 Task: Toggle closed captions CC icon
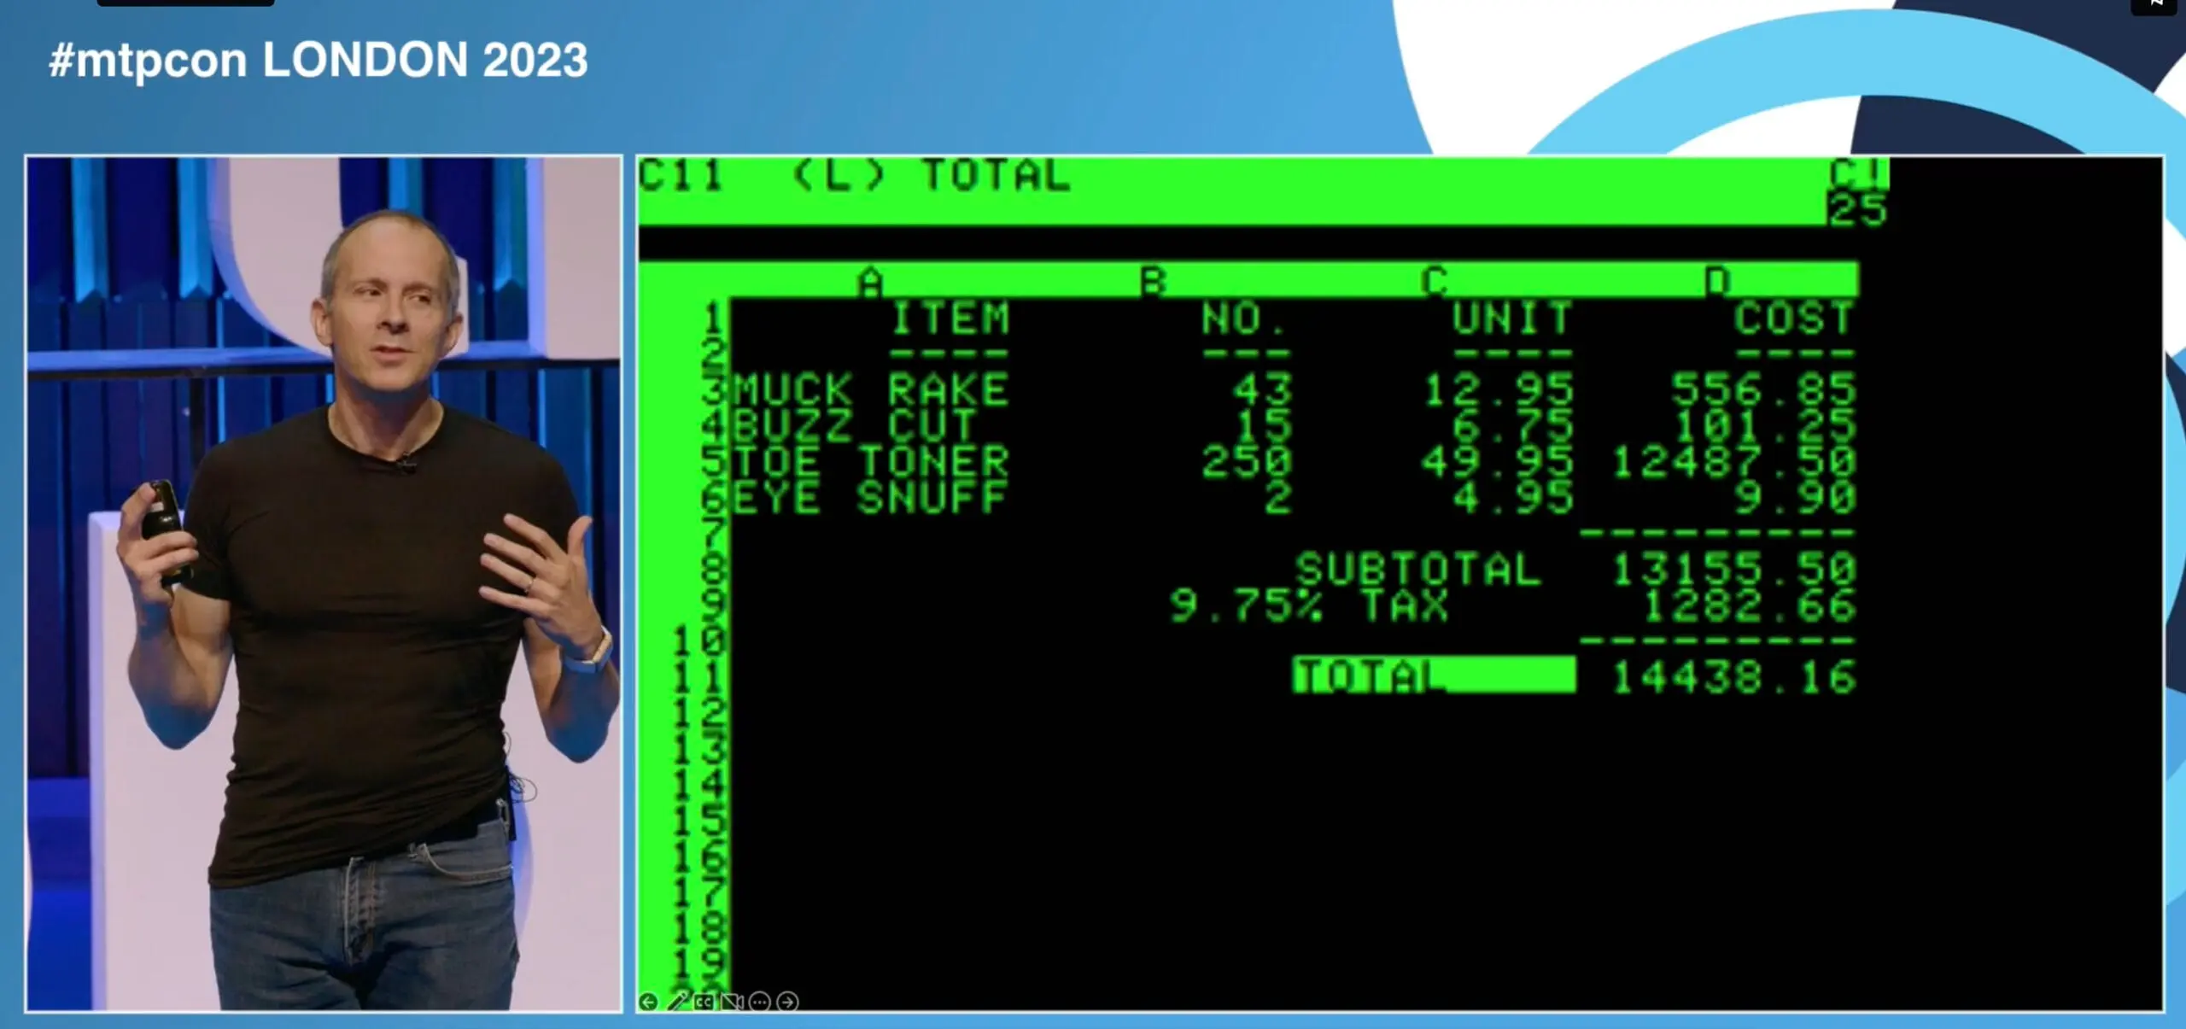(x=704, y=1001)
